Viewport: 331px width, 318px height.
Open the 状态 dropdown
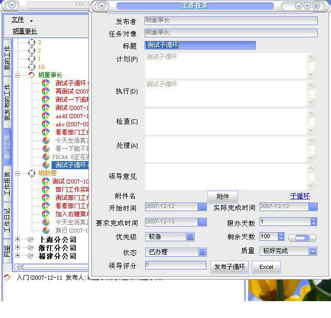pos(202,252)
